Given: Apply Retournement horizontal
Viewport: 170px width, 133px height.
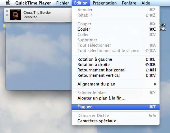Looking at the screenshot, I should (101, 70).
